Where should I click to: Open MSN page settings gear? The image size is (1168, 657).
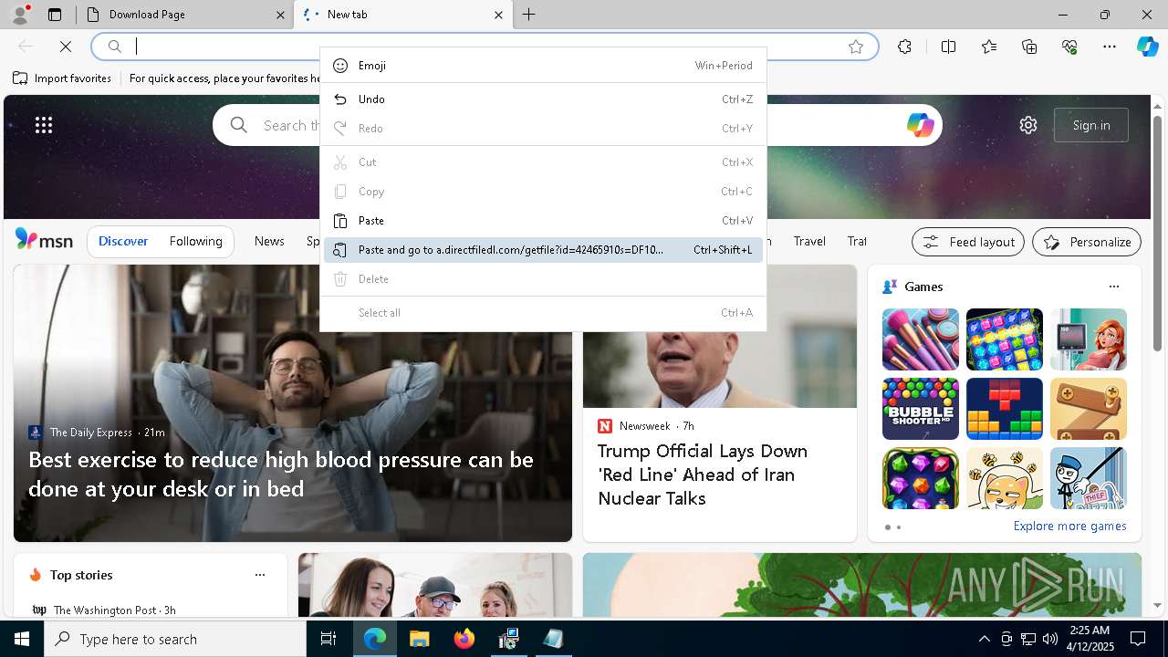(1028, 125)
